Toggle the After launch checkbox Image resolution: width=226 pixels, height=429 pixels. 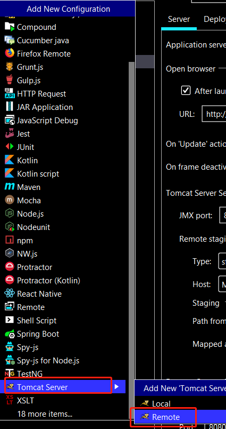point(186,91)
